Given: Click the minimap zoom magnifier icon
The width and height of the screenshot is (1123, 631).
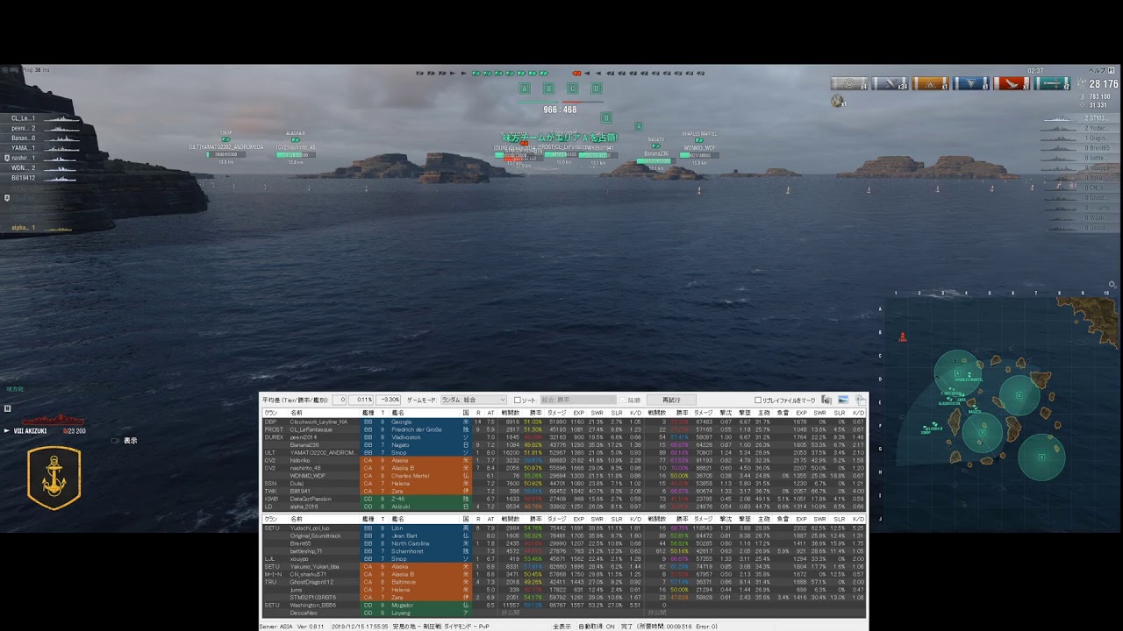Looking at the screenshot, I should [1112, 285].
